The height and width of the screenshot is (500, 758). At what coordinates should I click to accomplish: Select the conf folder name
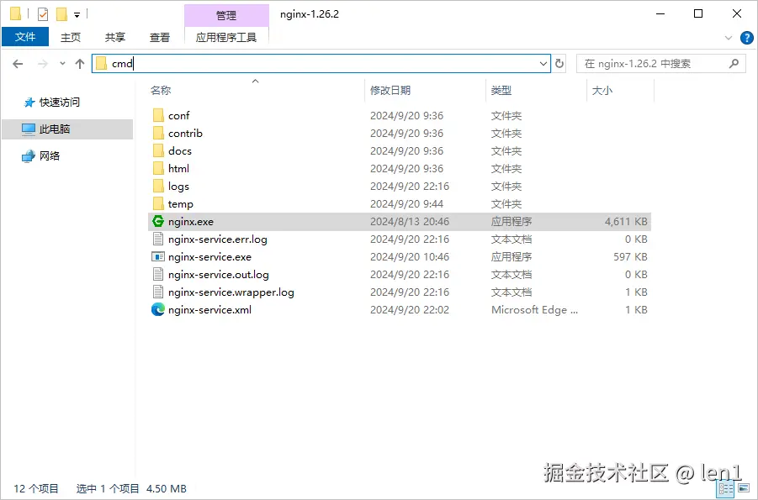click(179, 115)
